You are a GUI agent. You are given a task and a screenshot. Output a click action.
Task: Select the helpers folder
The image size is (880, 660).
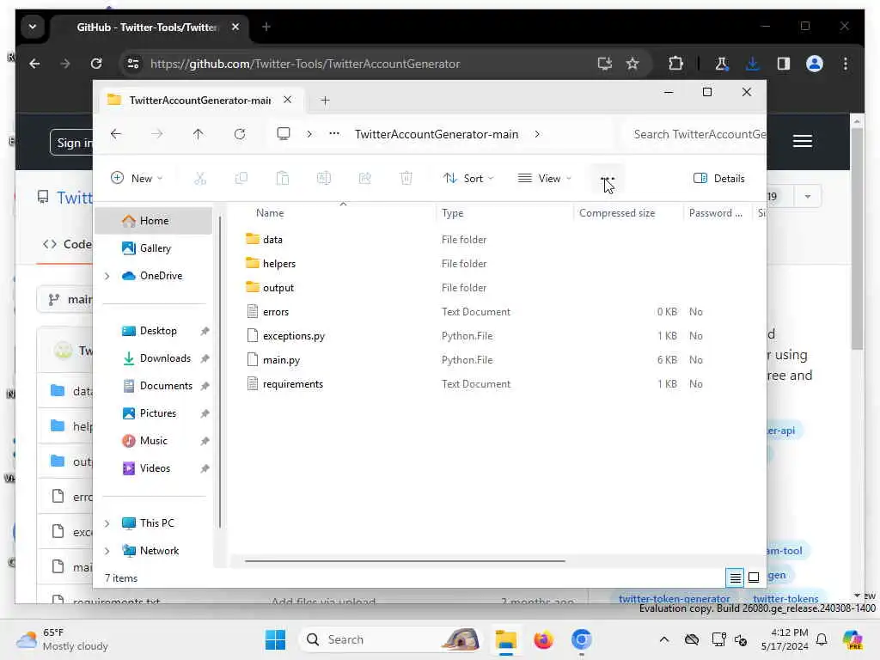[x=279, y=264]
